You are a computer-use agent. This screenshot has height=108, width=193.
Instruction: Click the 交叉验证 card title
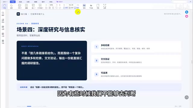(105, 59)
